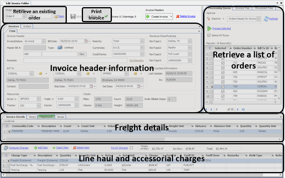The width and height of the screenshot is (285, 178).
Task: Click the green Process Selected play icon
Action: click(209, 29)
